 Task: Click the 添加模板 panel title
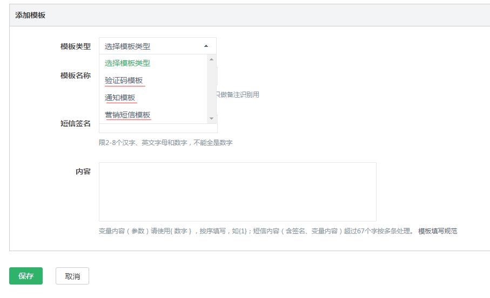(30, 15)
